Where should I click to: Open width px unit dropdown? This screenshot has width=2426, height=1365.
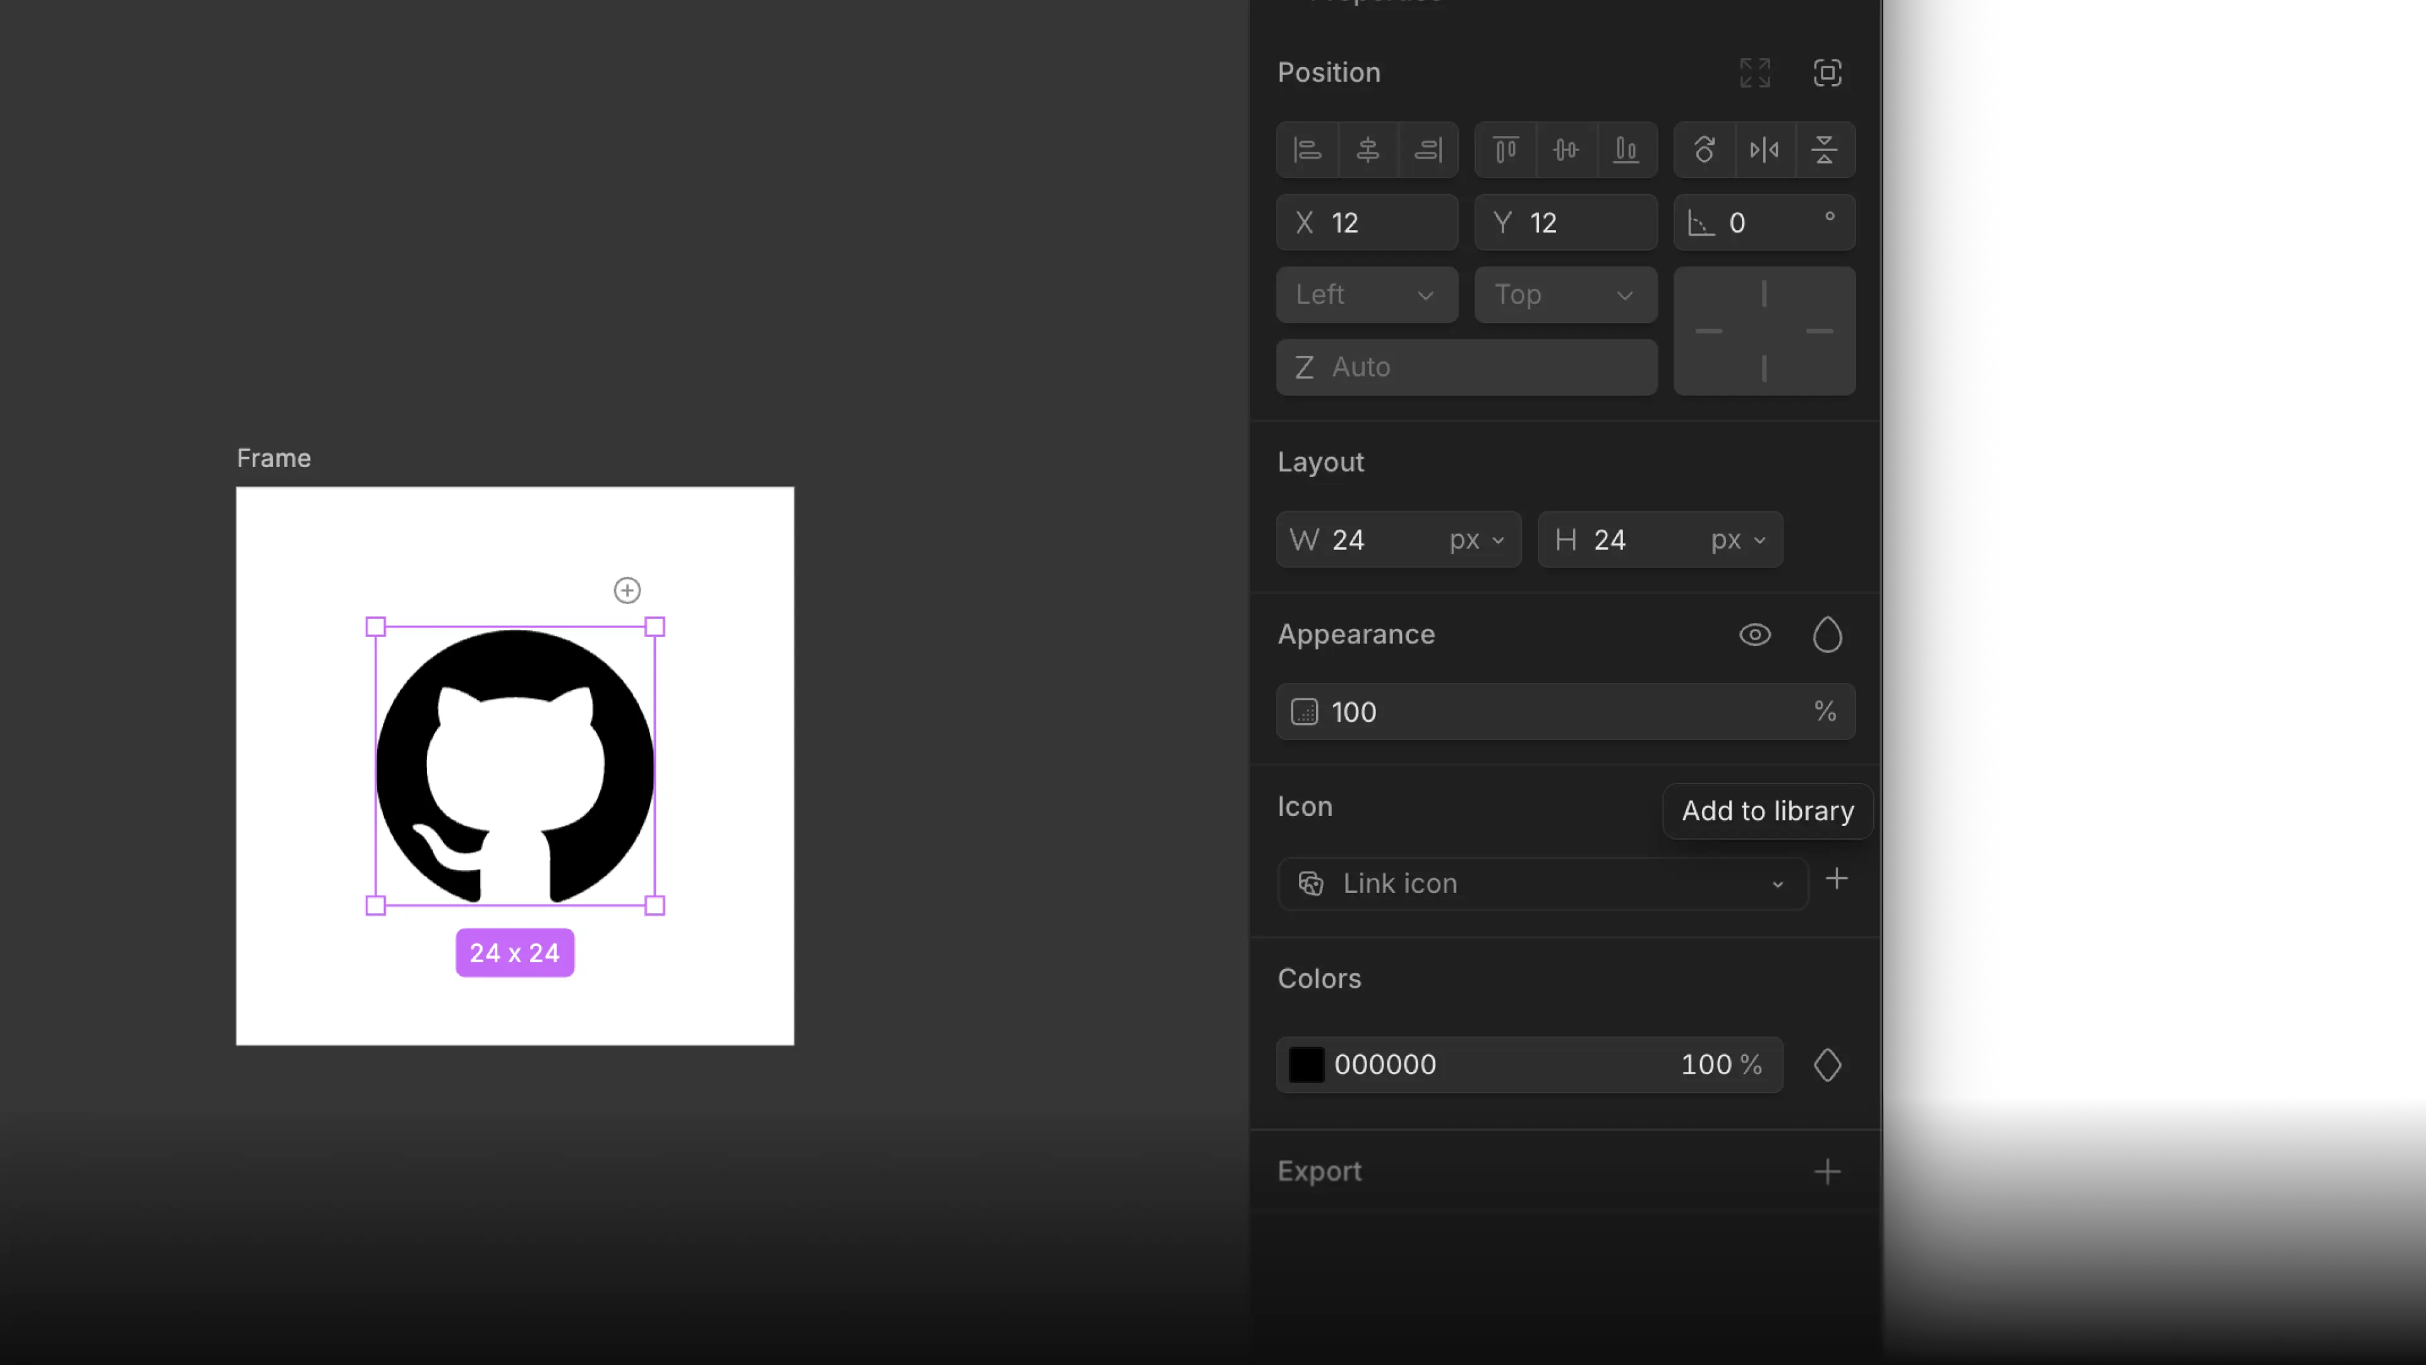1478,540
